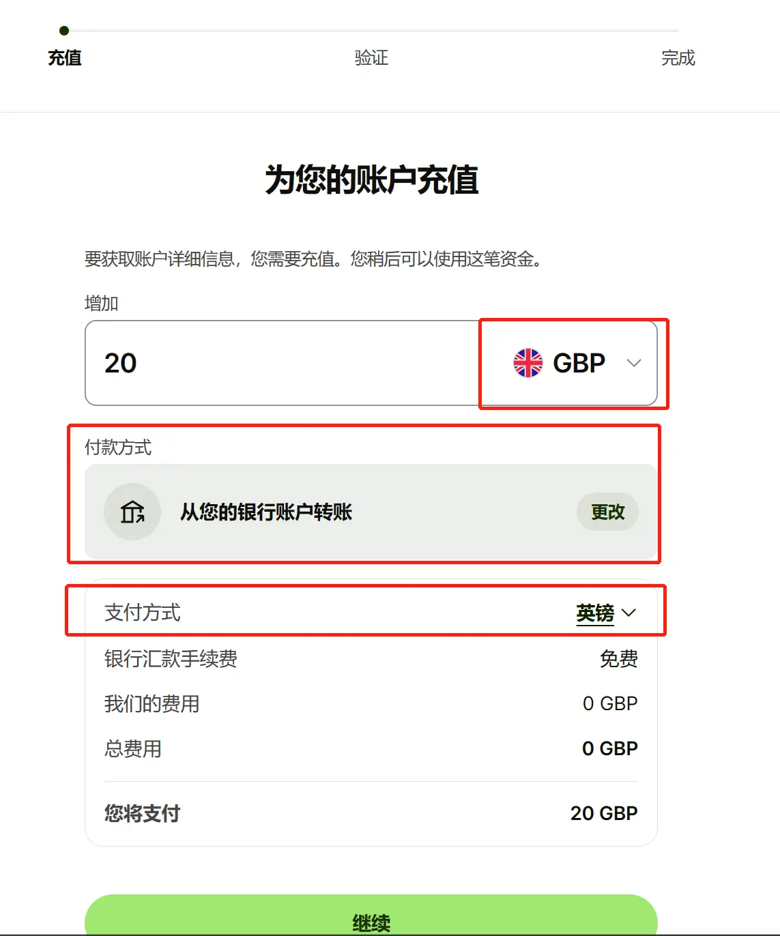Click the amount input field showing 20
780x936 pixels.
[280, 363]
